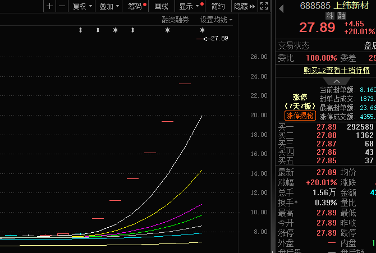Click the first up-down arrow event marker
Viewport: 376px width, 253px height.
tap(80, 30)
